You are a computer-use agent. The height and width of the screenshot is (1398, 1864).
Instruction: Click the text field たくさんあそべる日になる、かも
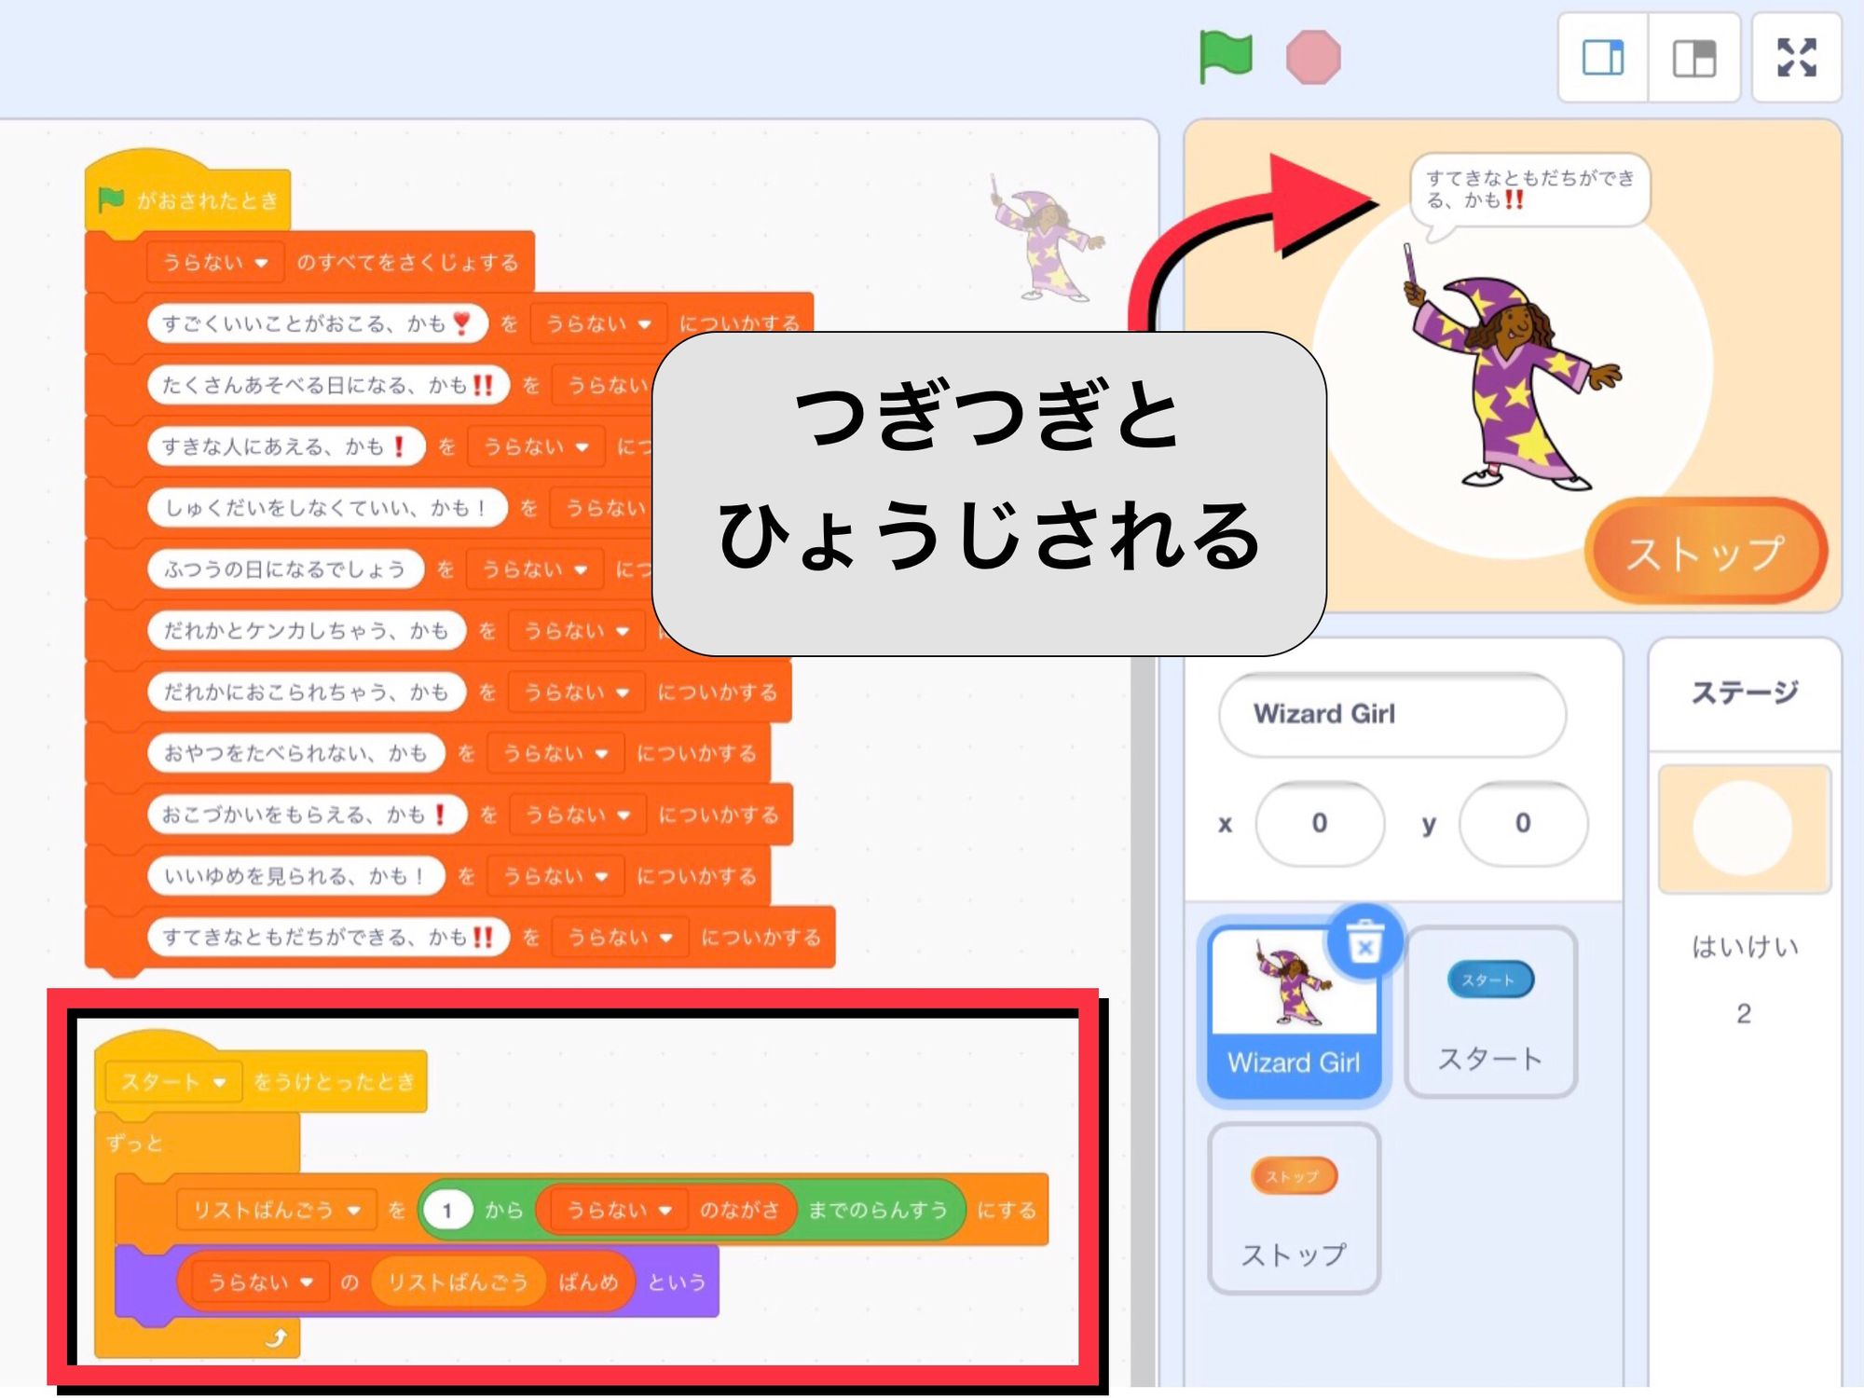[x=328, y=385]
